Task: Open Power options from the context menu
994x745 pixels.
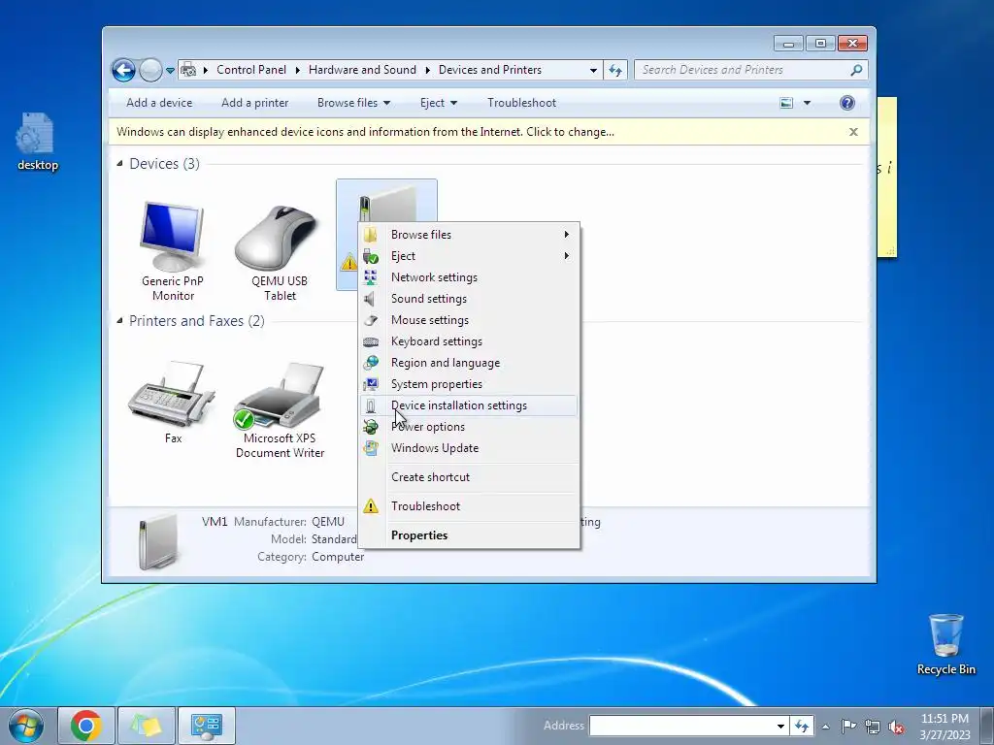Action: click(469, 427)
